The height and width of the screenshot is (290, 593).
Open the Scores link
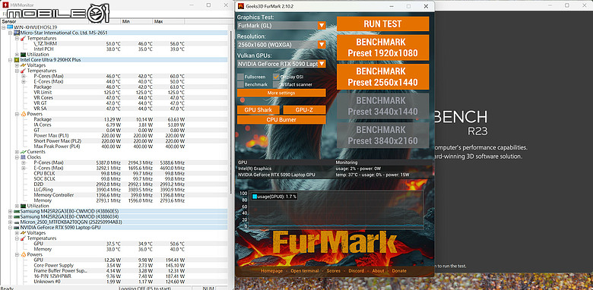point(333,271)
